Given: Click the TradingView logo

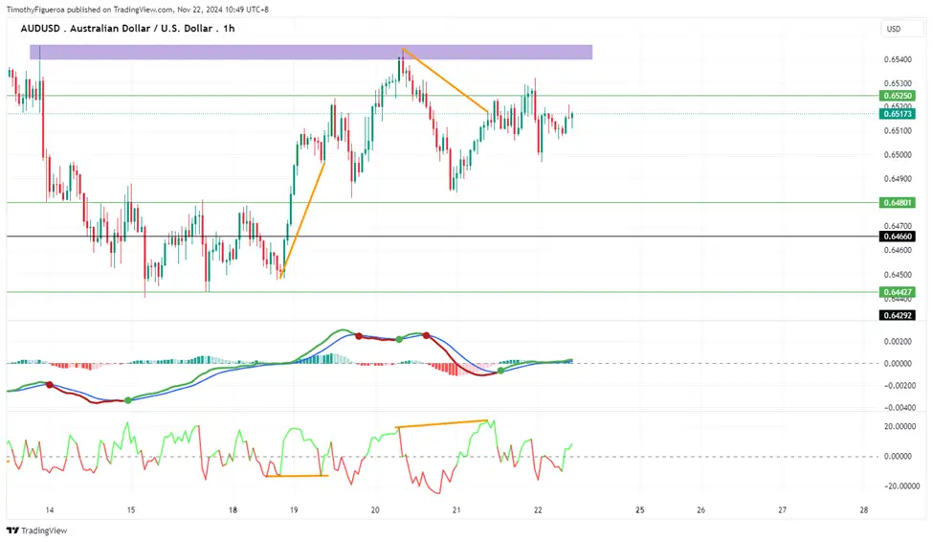Looking at the screenshot, I should point(37,531).
